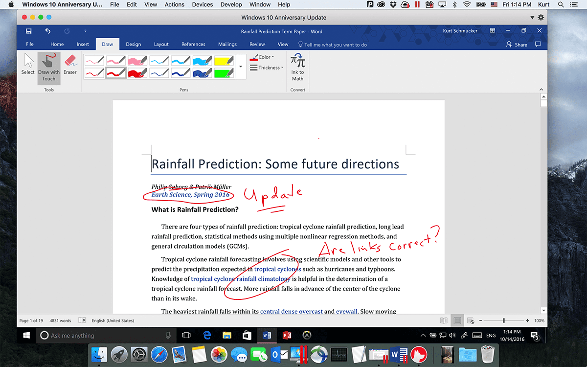The height and width of the screenshot is (367, 587).
Task: Open Microsoft Edge from Windows taskbar
Action: click(206, 335)
